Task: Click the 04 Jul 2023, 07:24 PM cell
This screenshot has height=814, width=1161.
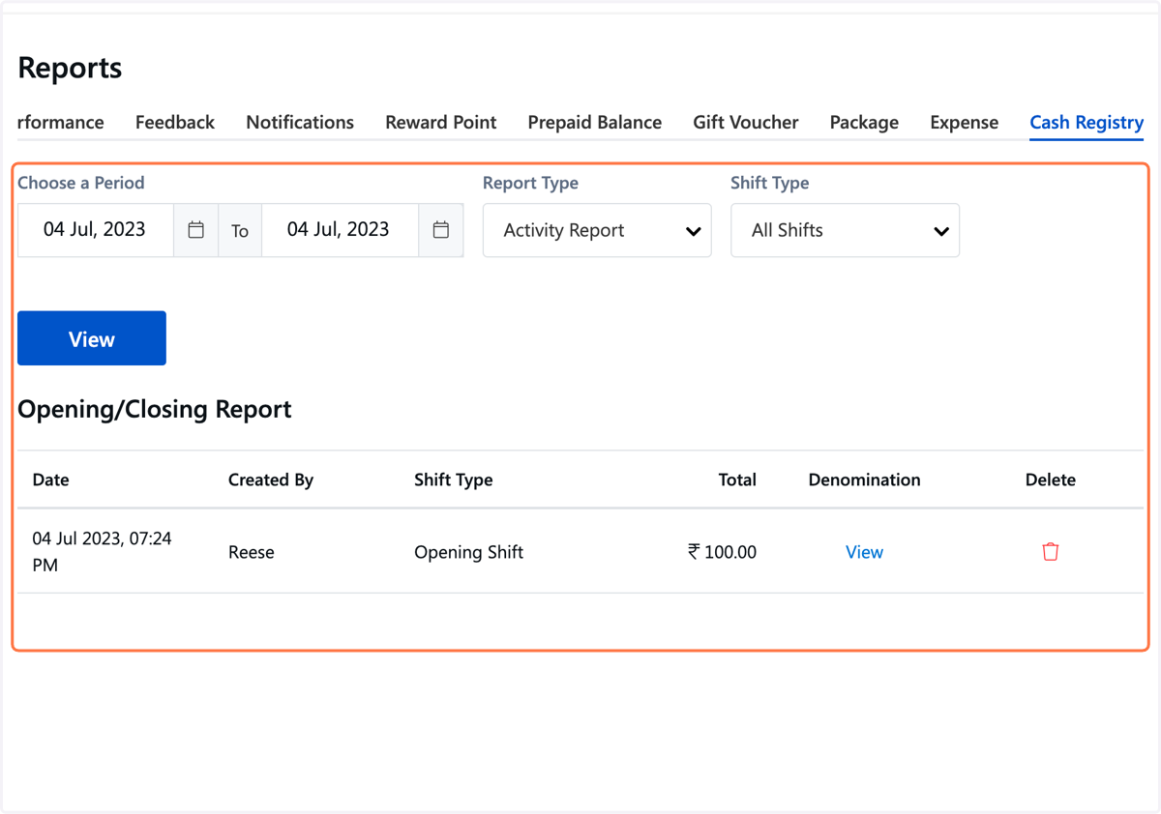Action: tap(103, 552)
